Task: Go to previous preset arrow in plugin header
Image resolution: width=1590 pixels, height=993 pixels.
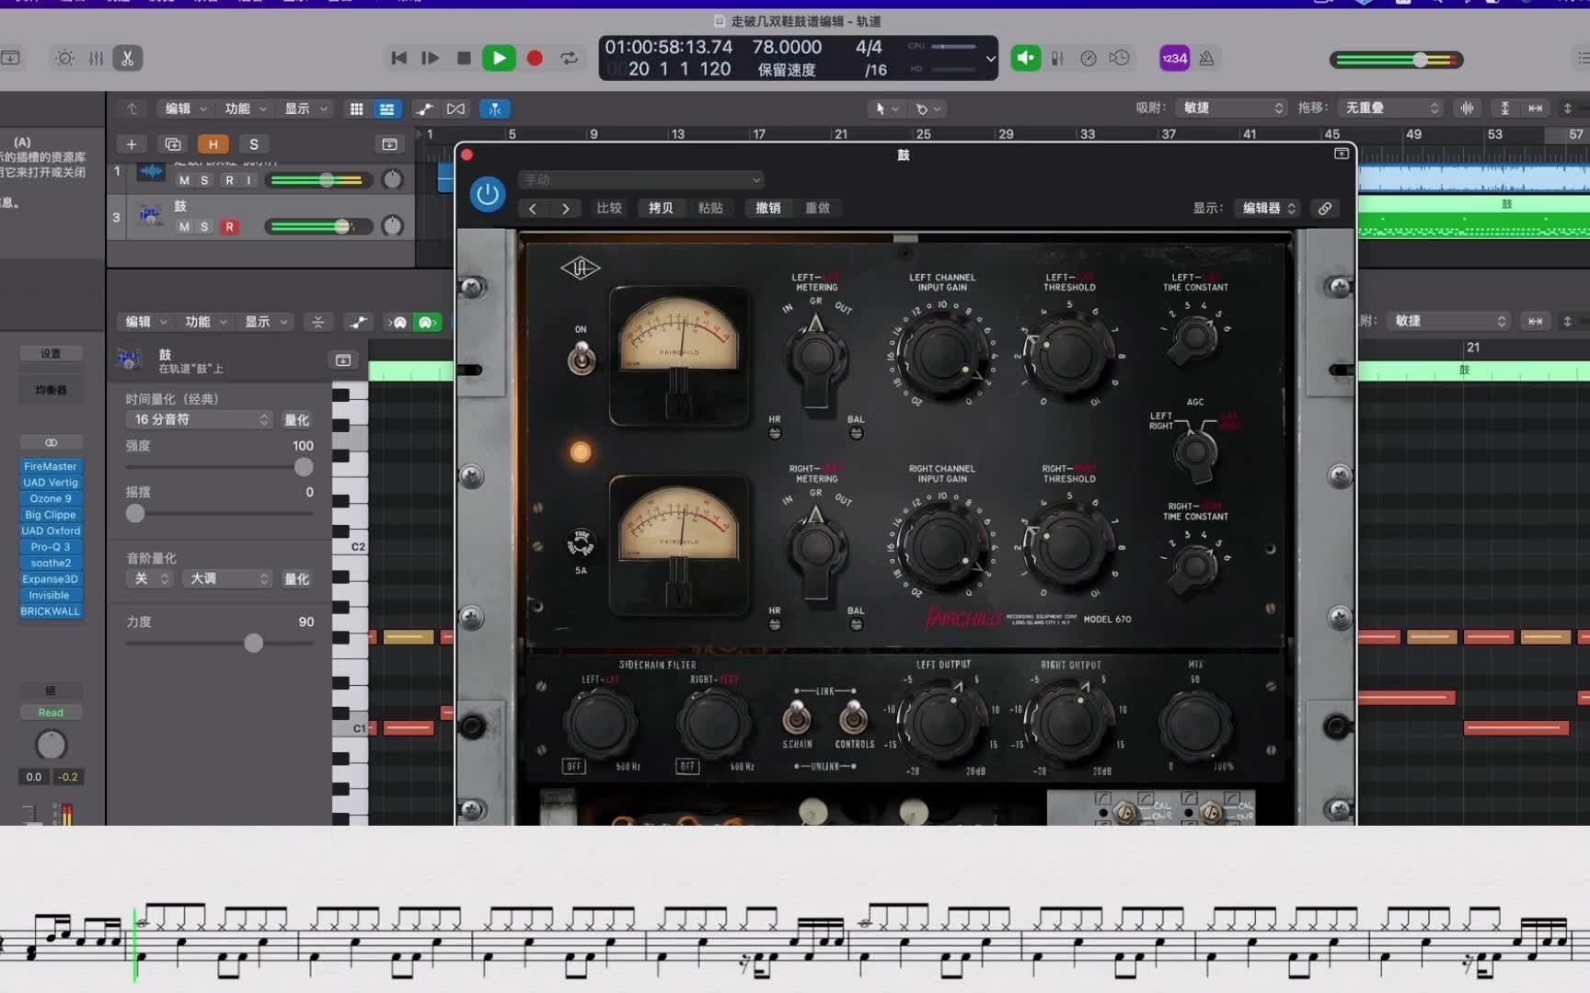Action: (x=533, y=209)
